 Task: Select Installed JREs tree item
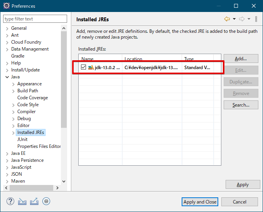pos(31,132)
